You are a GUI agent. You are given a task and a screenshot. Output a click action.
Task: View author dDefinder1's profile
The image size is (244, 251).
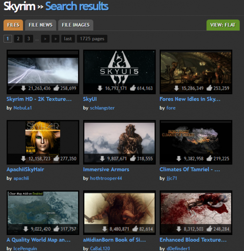click(178, 249)
